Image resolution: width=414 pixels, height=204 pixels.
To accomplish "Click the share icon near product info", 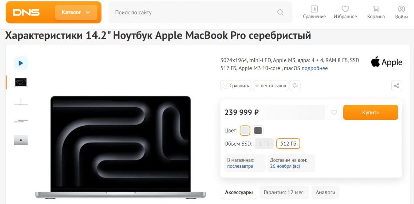I will click(397, 86).
